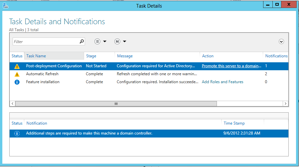Viewport: 299px width, 167px height.
Task: Click the info icon for Feature installation
Action: pos(17,82)
